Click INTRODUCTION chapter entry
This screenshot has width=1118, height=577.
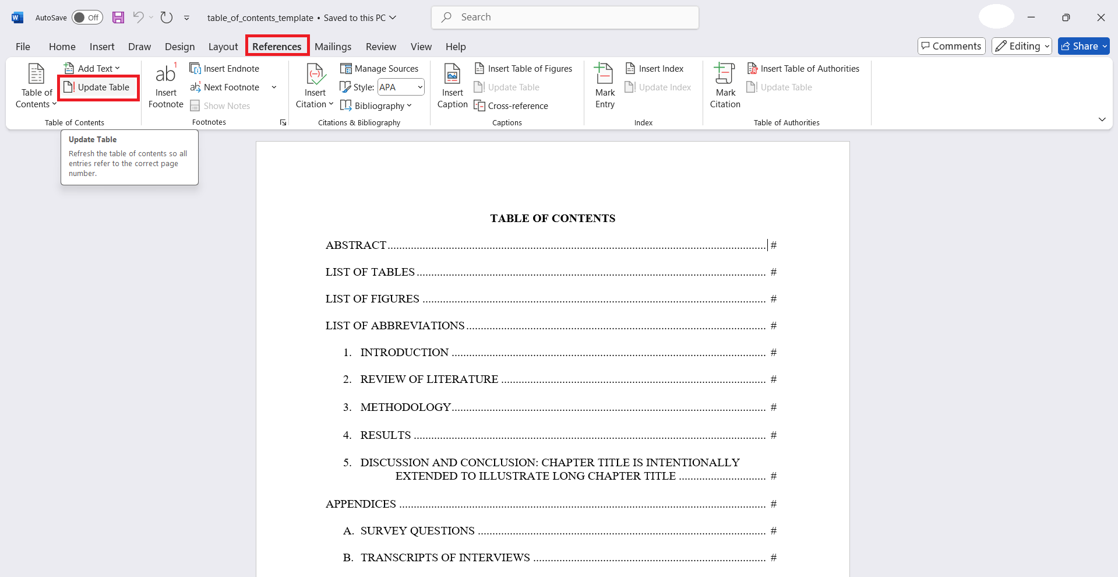(560, 353)
